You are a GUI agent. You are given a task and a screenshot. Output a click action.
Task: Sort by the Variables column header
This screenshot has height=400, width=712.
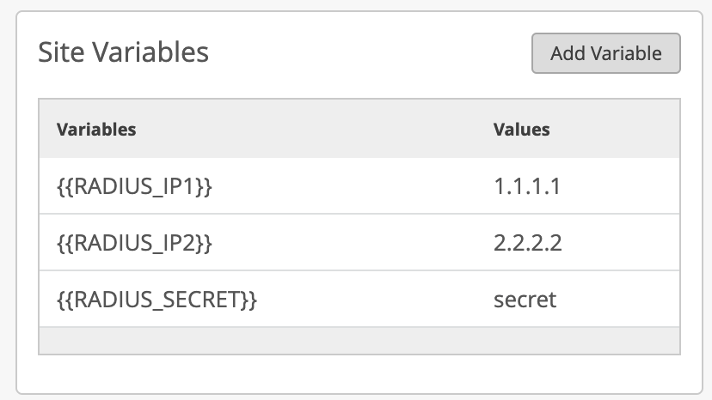[96, 130]
